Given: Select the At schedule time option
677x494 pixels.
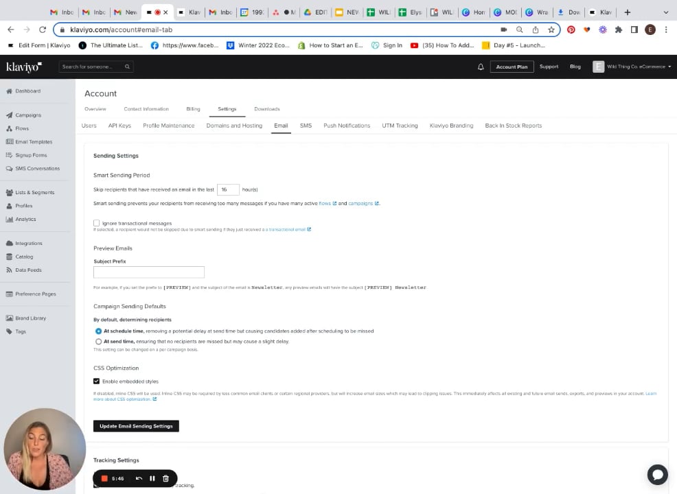Looking at the screenshot, I should tap(98, 331).
